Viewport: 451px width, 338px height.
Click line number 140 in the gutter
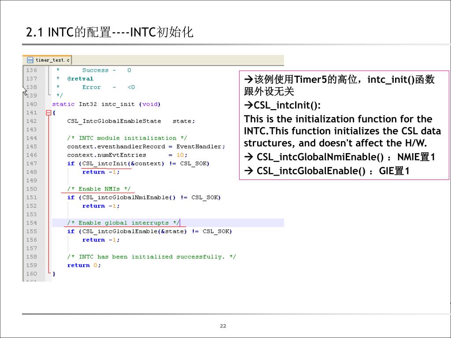(x=31, y=104)
